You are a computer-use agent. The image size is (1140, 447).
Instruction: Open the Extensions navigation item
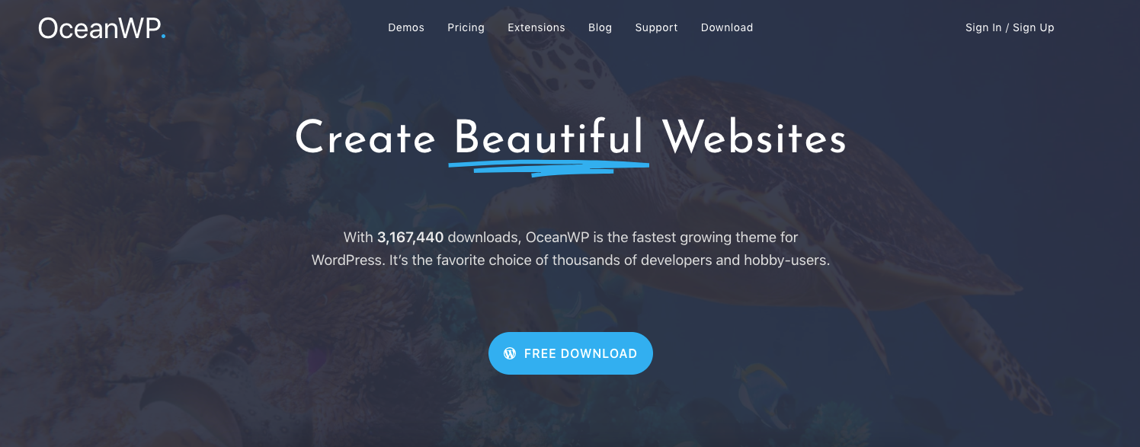point(536,27)
